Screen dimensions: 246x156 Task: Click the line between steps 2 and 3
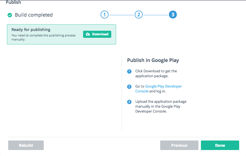click(x=156, y=15)
